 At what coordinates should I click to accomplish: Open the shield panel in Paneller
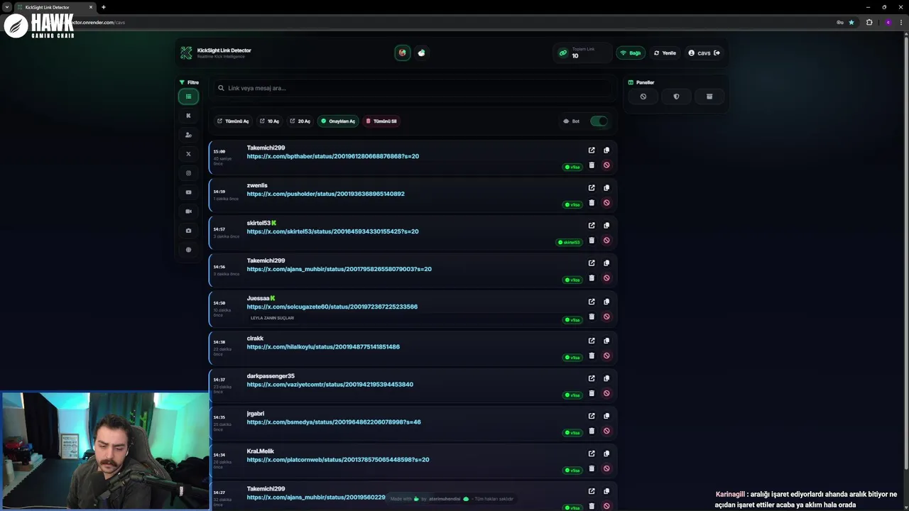pos(676,97)
